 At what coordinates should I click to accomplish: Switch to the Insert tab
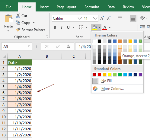44,7
